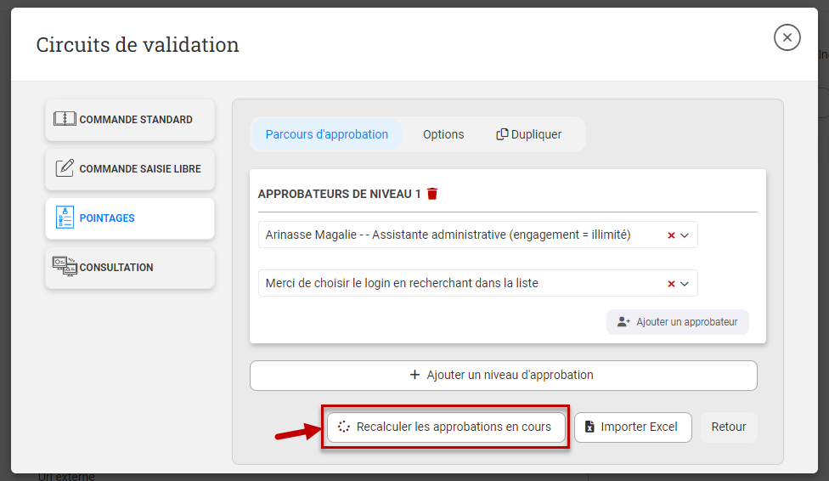Image resolution: width=829 pixels, height=481 pixels.
Task: Open the Consultation section
Action: 130,267
